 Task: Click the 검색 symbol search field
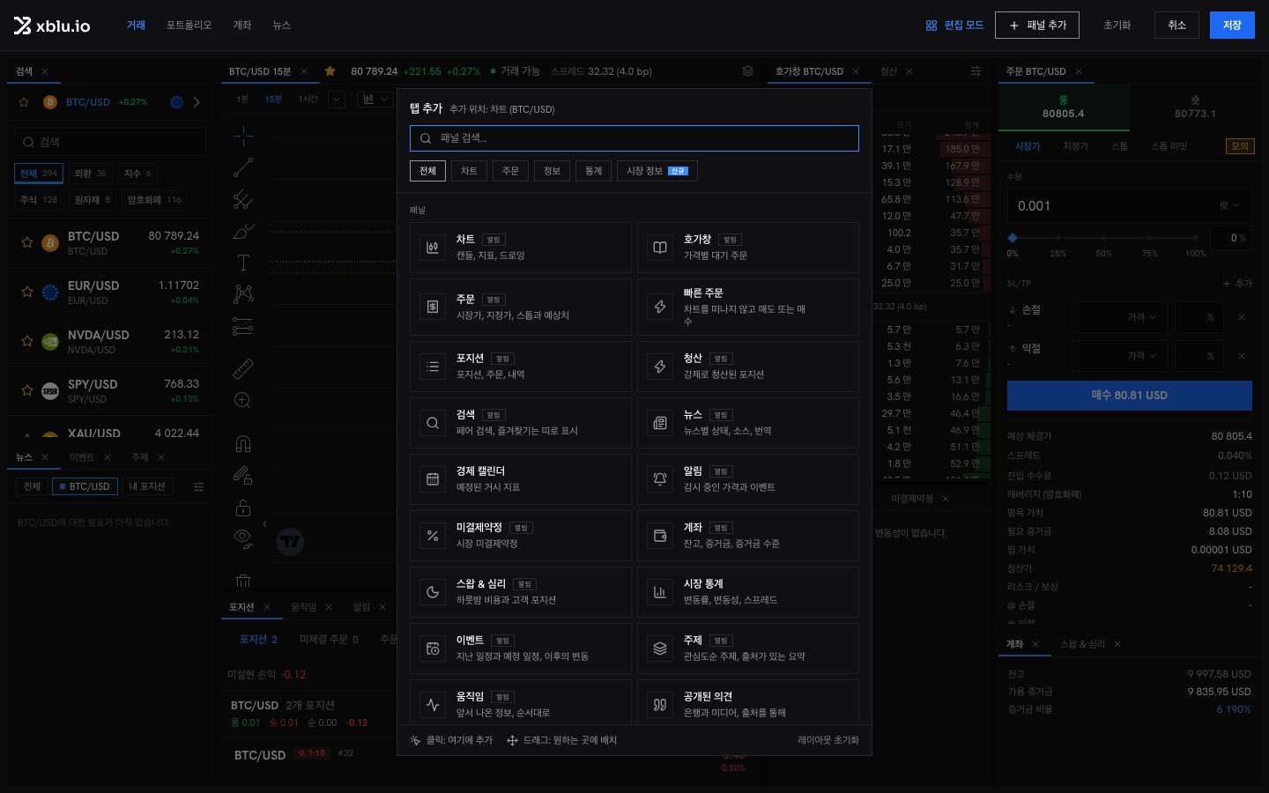110,142
